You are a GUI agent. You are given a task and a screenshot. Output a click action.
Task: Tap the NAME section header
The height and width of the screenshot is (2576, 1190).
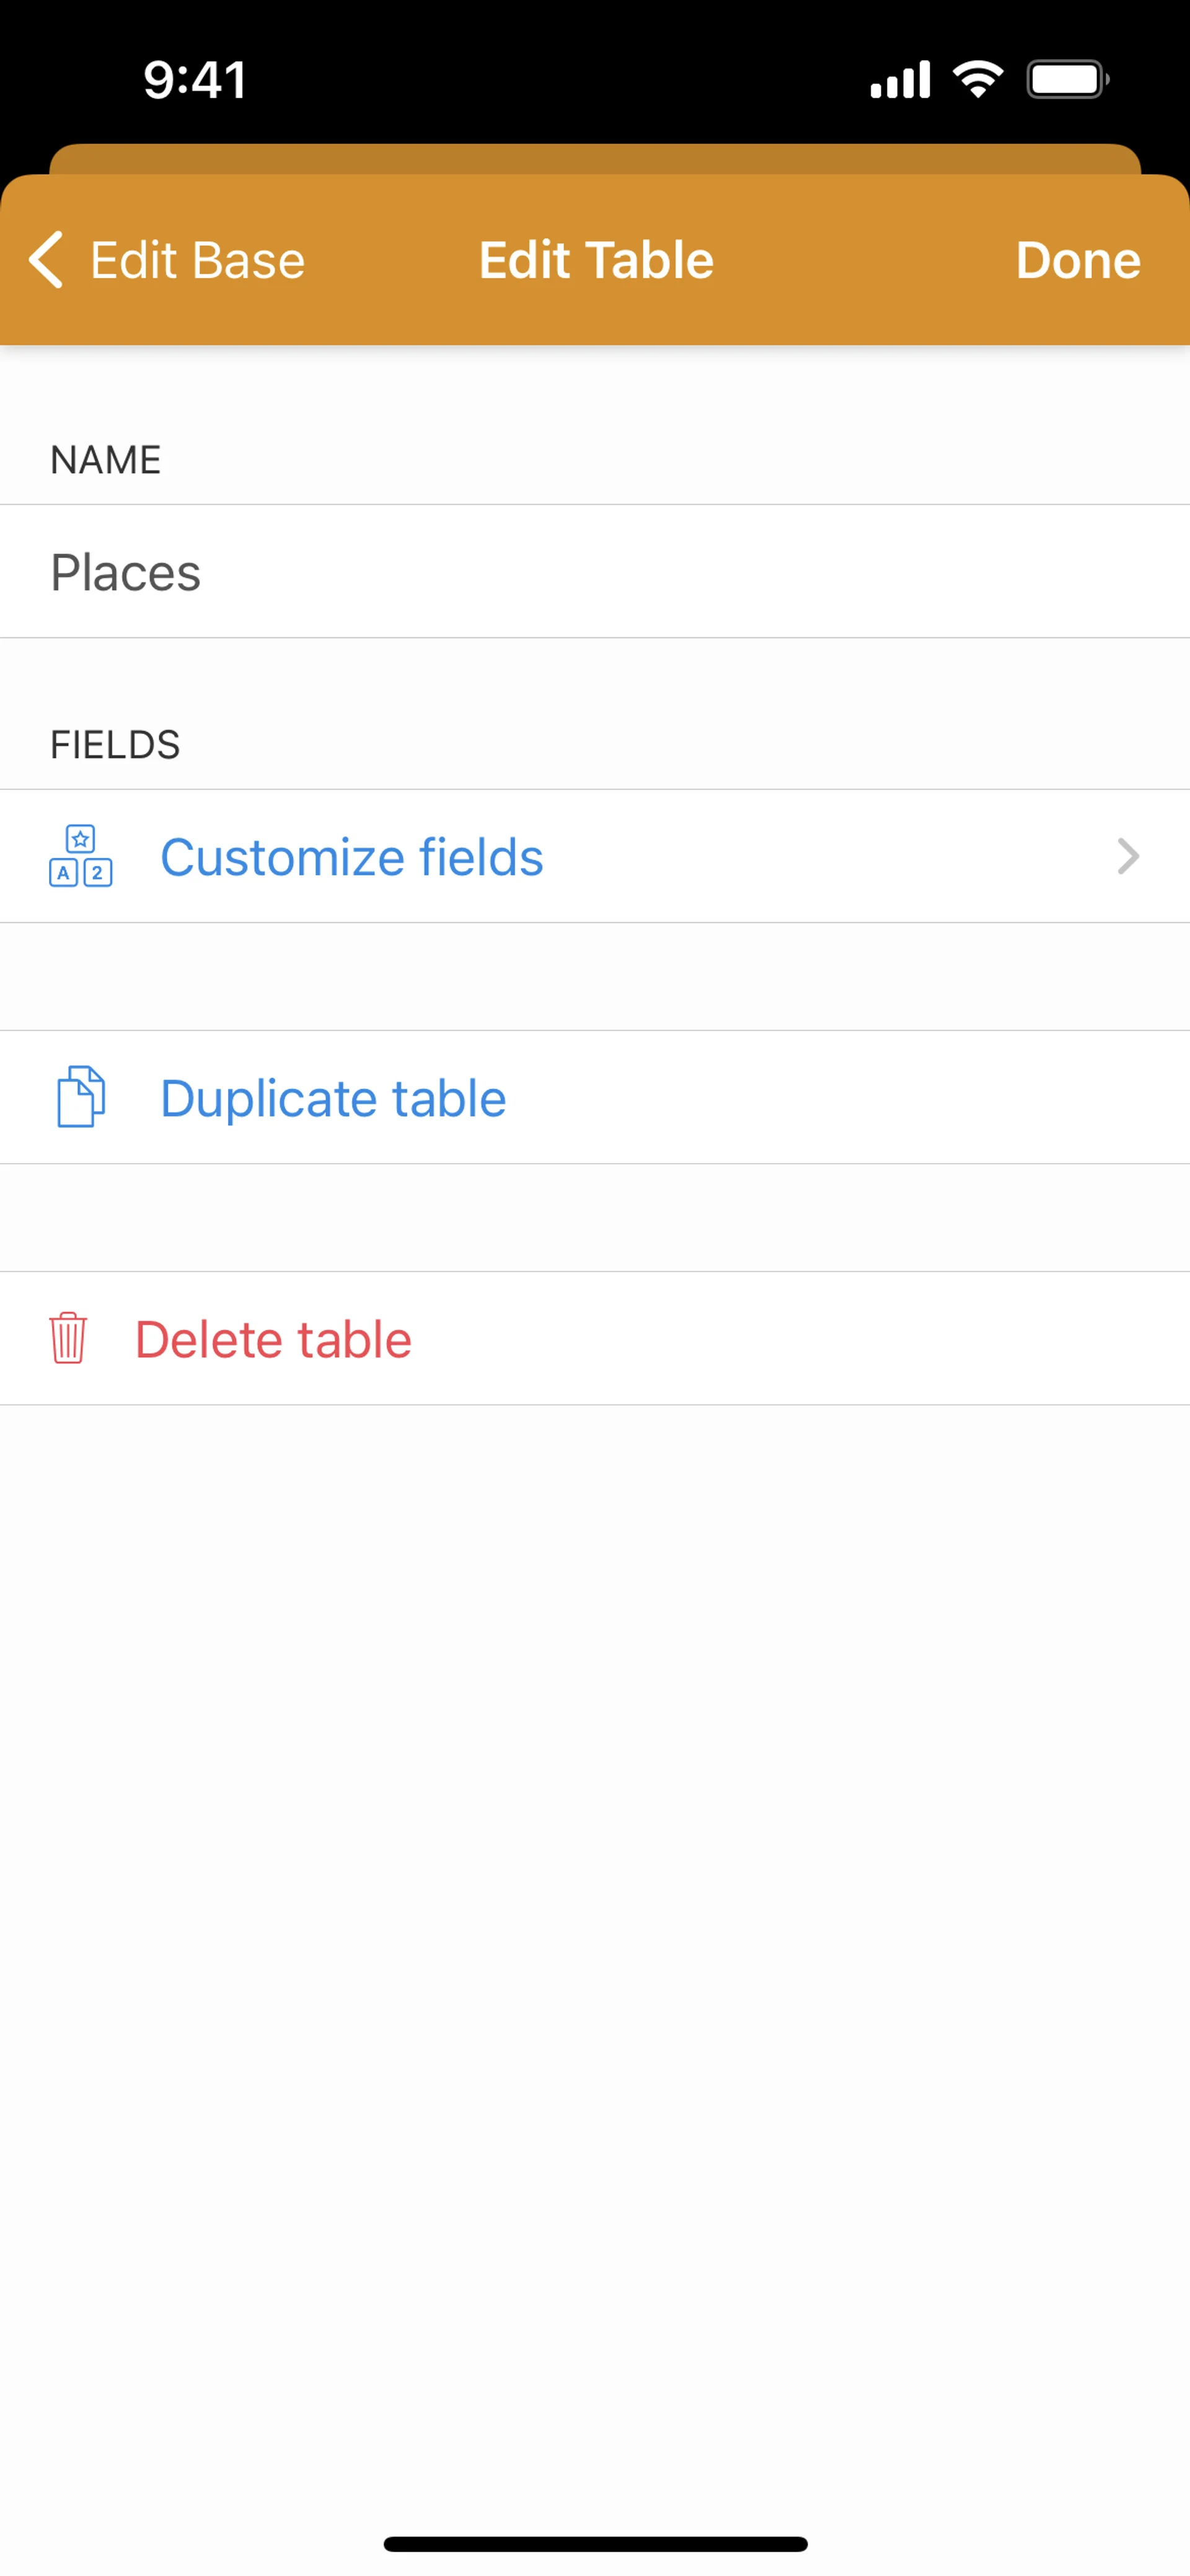[106, 460]
